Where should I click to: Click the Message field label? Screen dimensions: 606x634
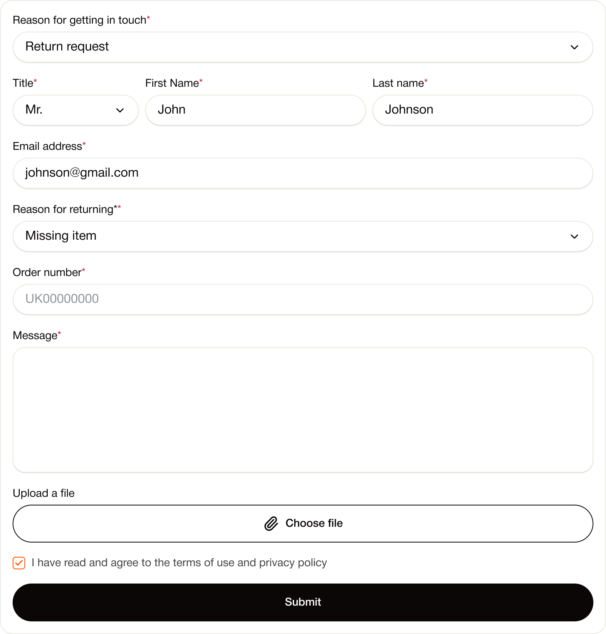tap(35, 336)
